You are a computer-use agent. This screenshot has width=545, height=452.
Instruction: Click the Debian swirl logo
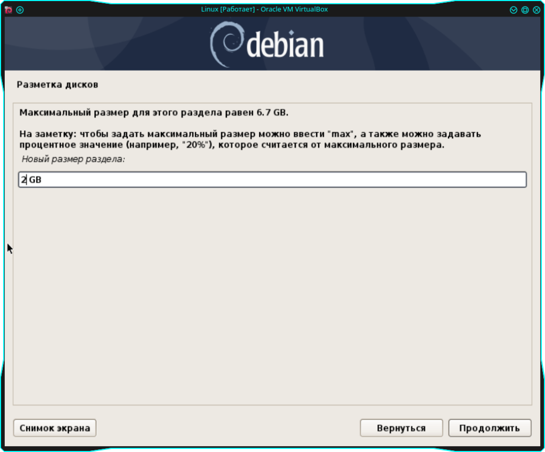(x=226, y=44)
